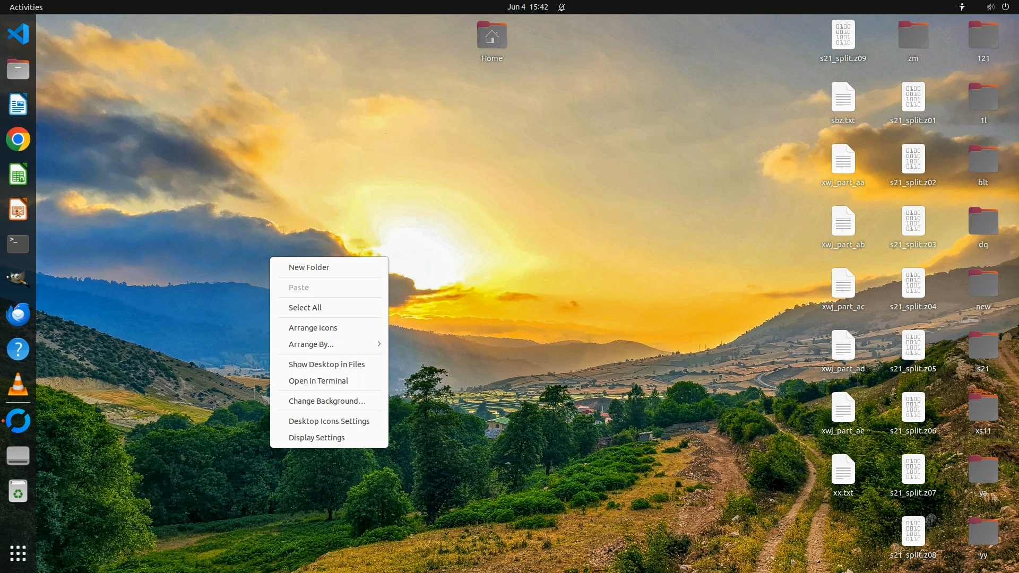Click the Activities button
Image resolution: width=1019 pixels, height=573 pixels.
pos(26,7)
